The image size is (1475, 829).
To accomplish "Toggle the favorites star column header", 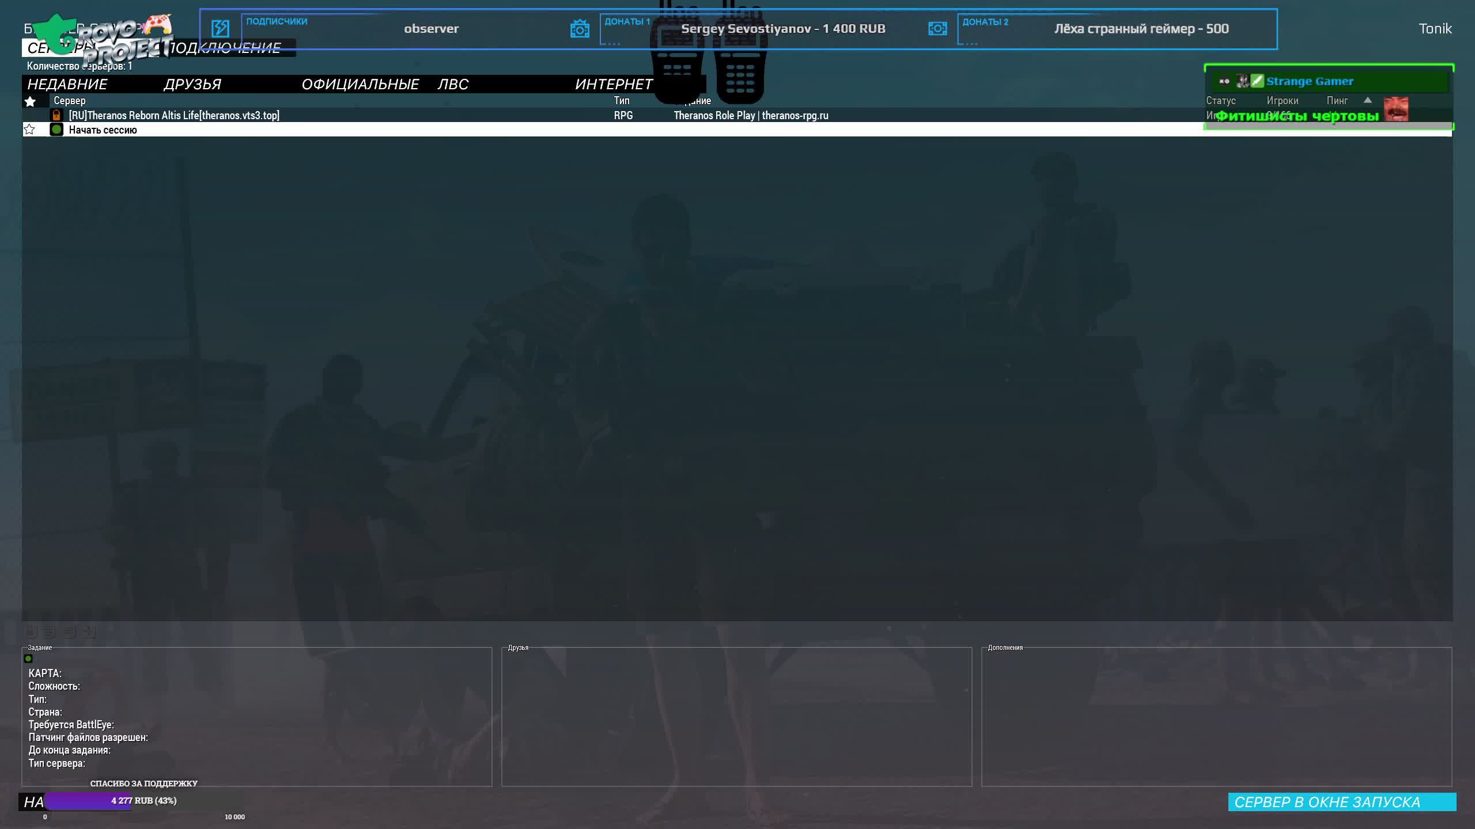I will coord(30,101).
